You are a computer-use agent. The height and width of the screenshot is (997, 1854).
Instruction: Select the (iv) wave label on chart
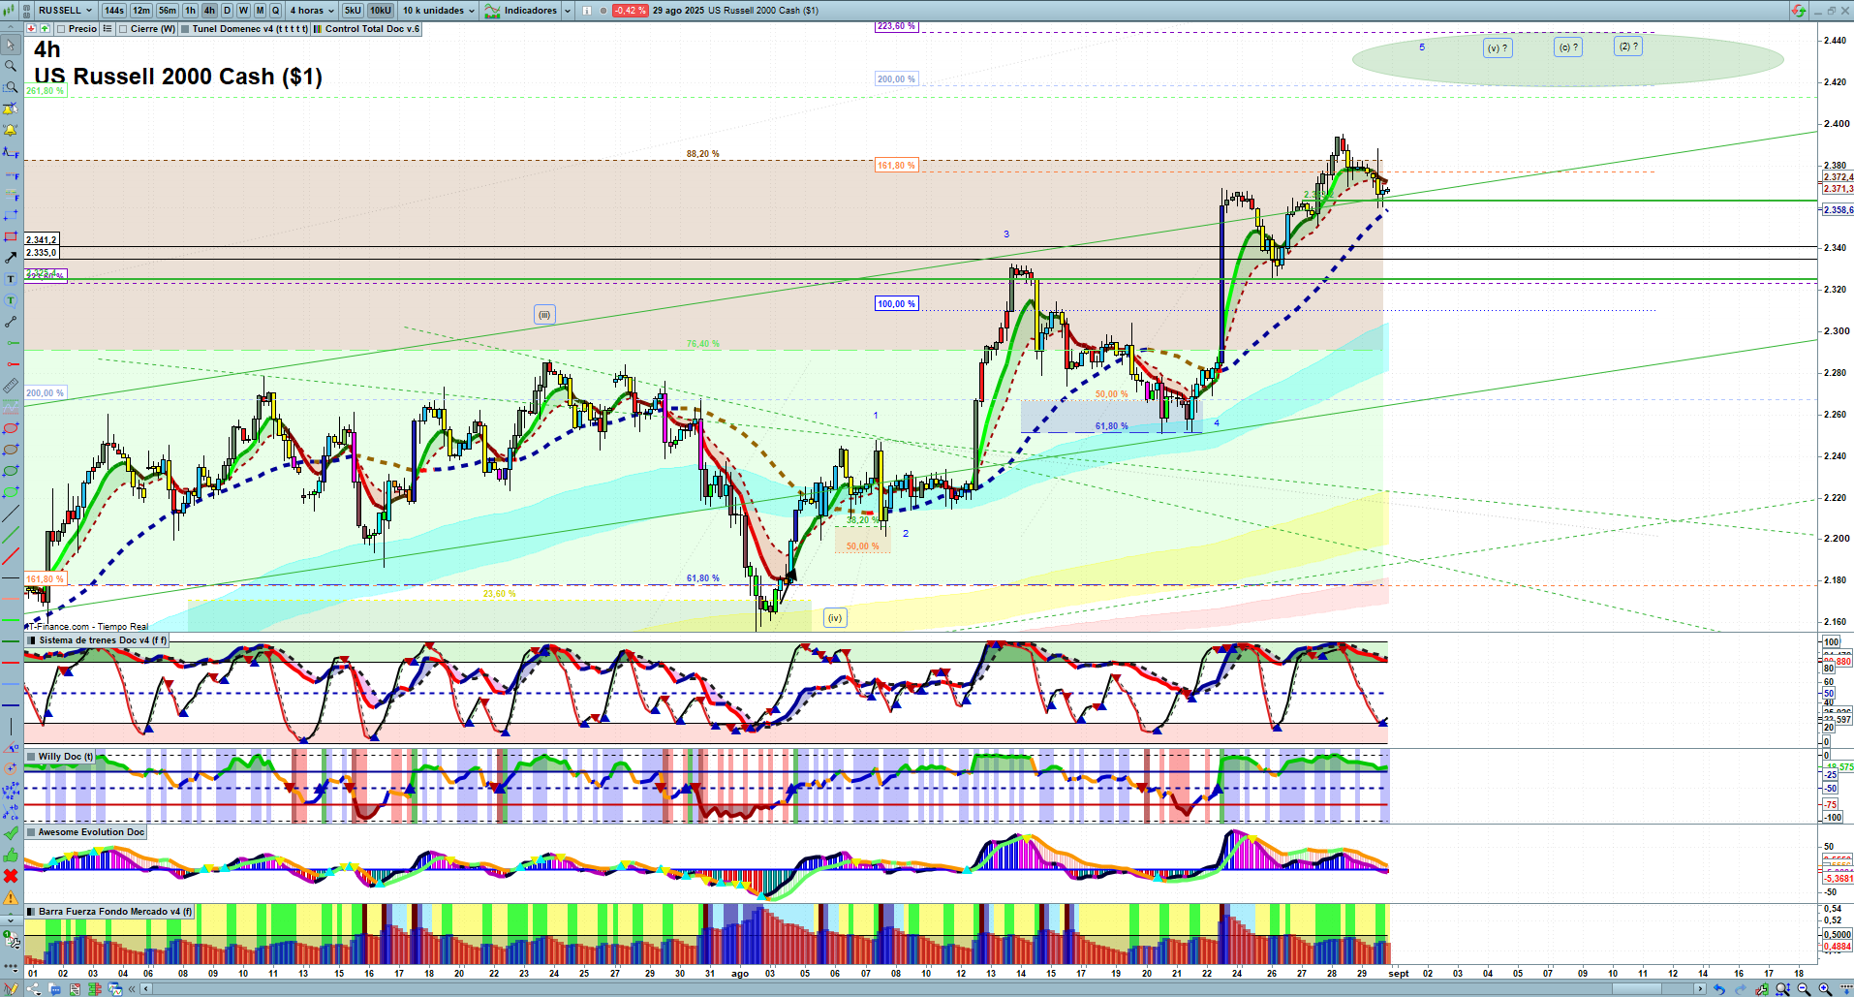(835, 618)
